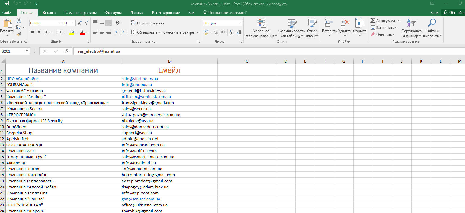465x213 pixels.
Task: Click Перенести текст wrap text button
Action: [x=148, y=23]
